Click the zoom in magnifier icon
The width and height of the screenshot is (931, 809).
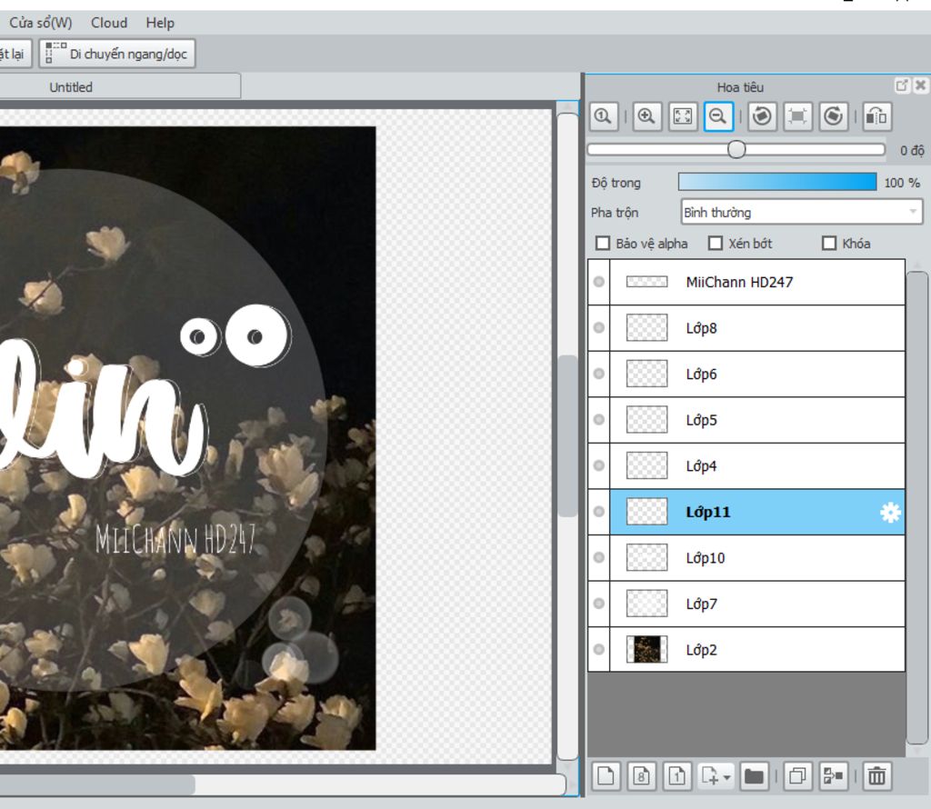coord(646,115)
